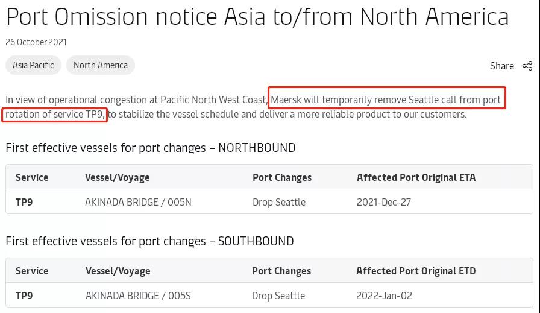Click the Affected Port Original ETD header
The width and height of the screenshot is (540, 313).
pos(416,271)
